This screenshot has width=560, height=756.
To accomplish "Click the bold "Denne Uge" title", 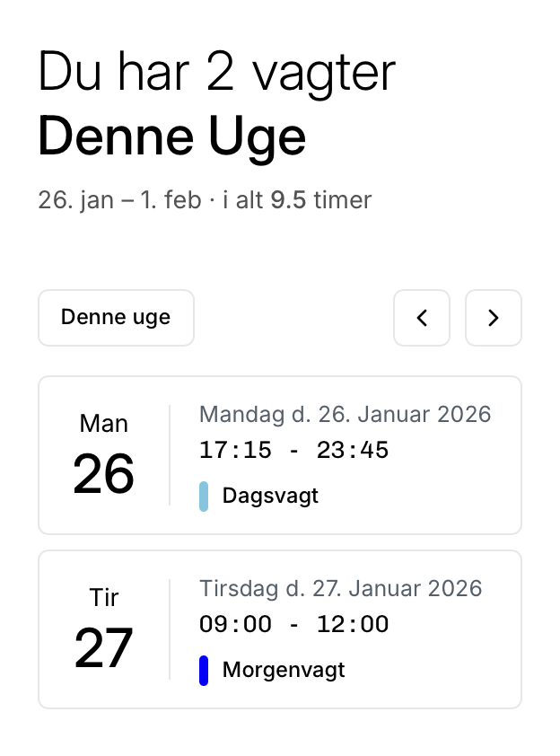I will coord(172,136).
